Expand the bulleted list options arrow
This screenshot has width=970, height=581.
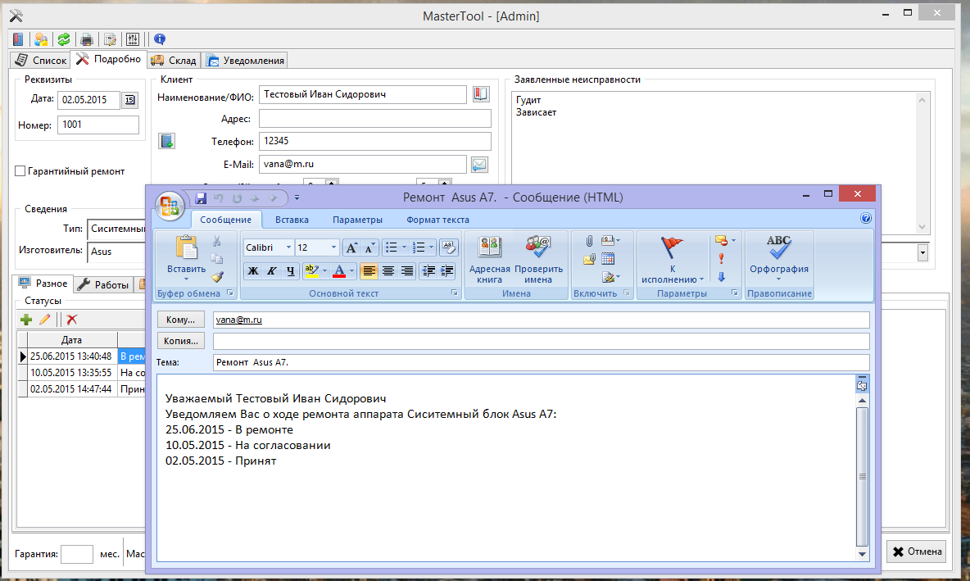click(404, 247)
